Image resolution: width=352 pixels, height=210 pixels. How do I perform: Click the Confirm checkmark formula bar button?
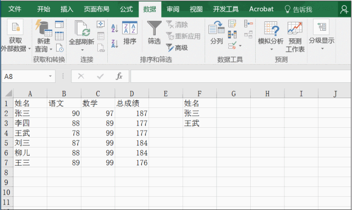pyautogui.click(x=100, y=76)
